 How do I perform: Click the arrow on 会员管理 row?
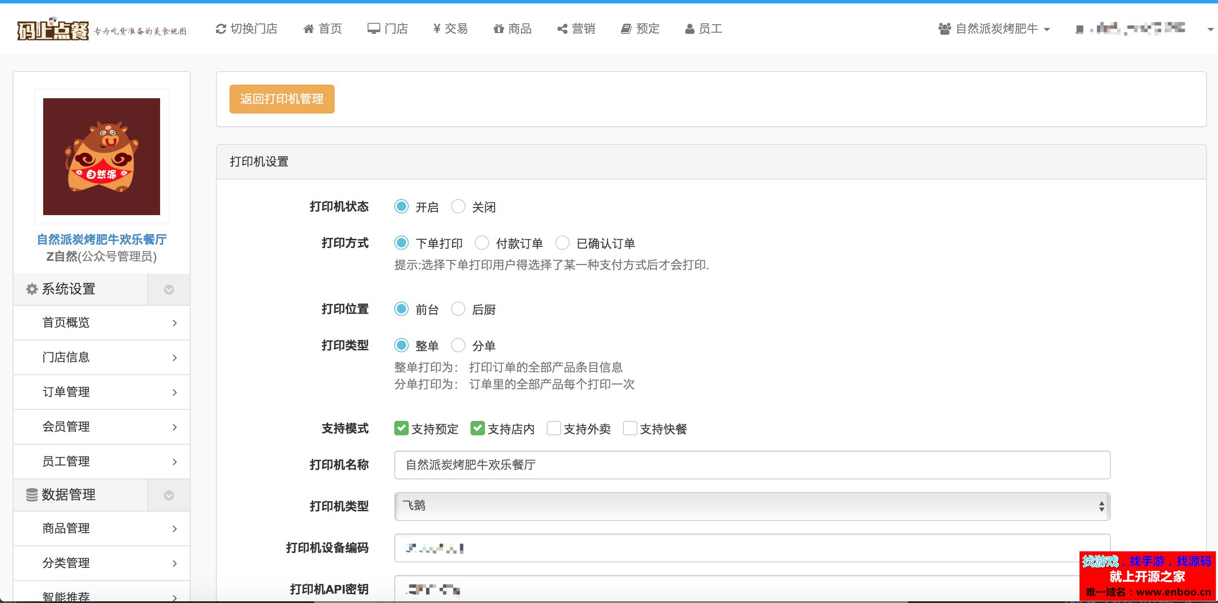(x=174, y=427)
